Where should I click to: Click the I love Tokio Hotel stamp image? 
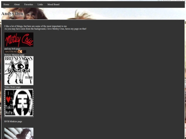(x=19, y=103)
